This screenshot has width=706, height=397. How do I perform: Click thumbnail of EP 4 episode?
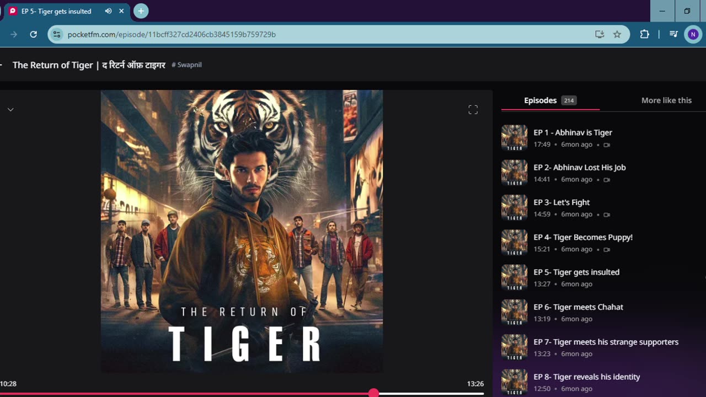[514, 243]
